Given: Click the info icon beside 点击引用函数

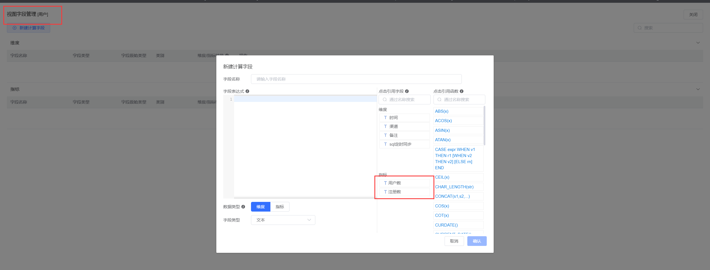Looking at the screenshot, I should point(461,91).
